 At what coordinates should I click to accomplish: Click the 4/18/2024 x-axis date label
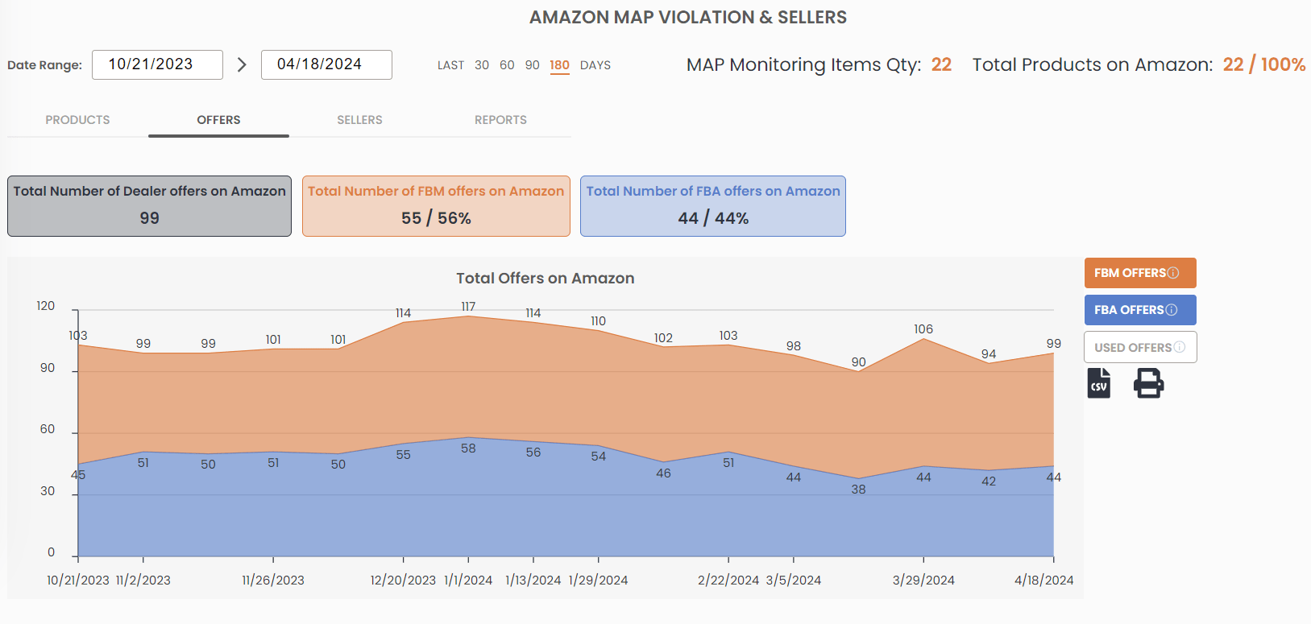click(1043, 581)
